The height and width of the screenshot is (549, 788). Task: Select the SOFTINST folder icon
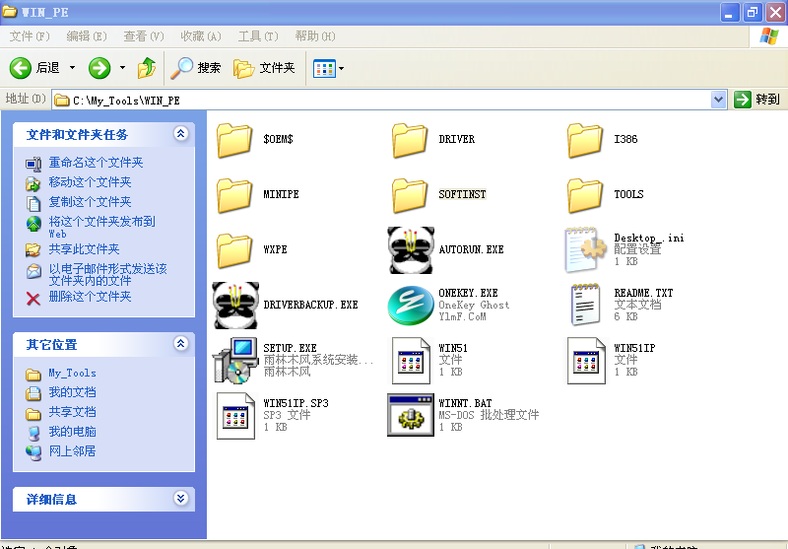pyautogui.click(x=410, y=195)
